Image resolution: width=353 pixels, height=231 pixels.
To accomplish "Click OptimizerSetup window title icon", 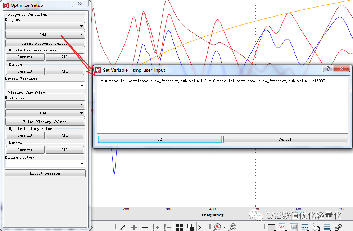I will tap(6, 5).
